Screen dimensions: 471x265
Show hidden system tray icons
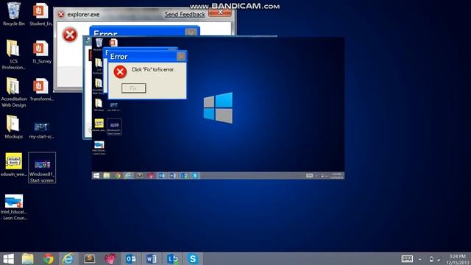419,259
